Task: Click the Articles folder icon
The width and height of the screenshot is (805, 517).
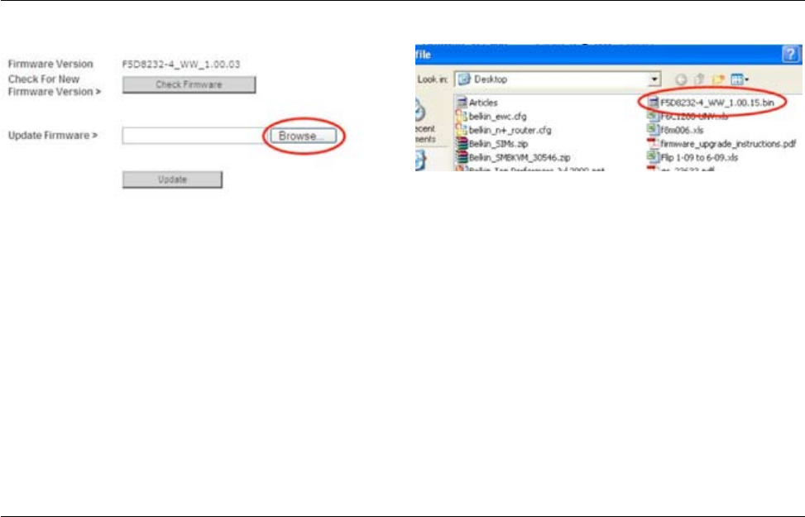Action: pyautogui.click(x=462, y=103)
